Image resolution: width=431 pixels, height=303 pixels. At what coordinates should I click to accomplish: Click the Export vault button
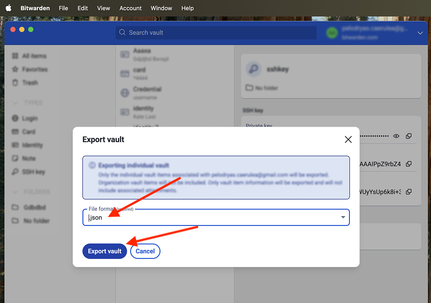click(104, 251)
